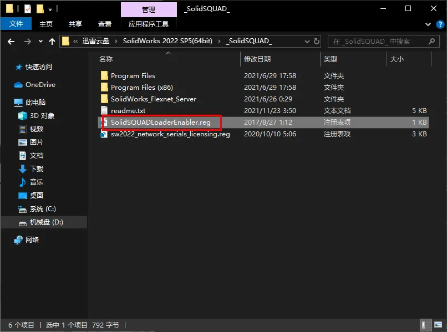Click 2021/11/23 3:50 date of readme.txt
Viewport: 447px width, 332px height.
270,111
